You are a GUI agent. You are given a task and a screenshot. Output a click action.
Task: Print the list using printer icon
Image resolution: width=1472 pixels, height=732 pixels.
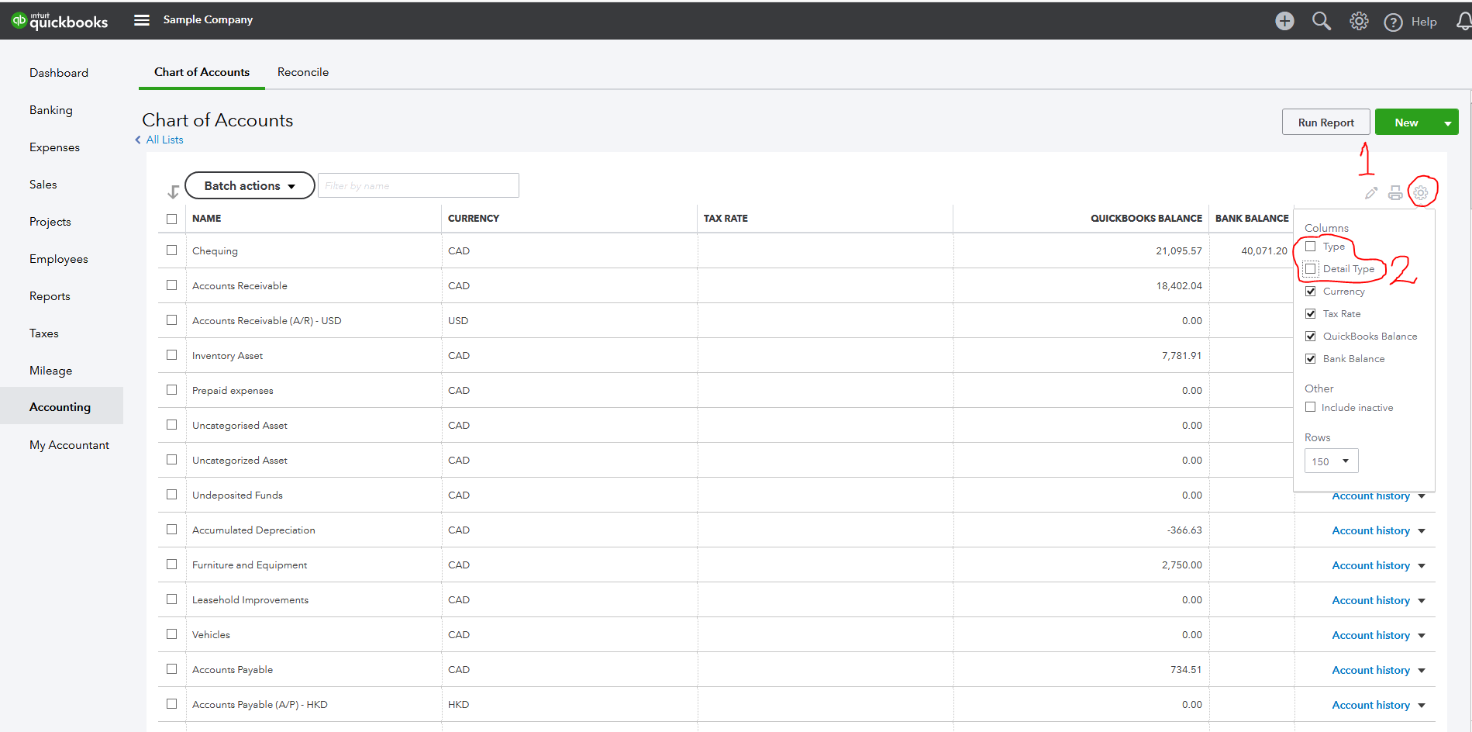pos(1395,193)
